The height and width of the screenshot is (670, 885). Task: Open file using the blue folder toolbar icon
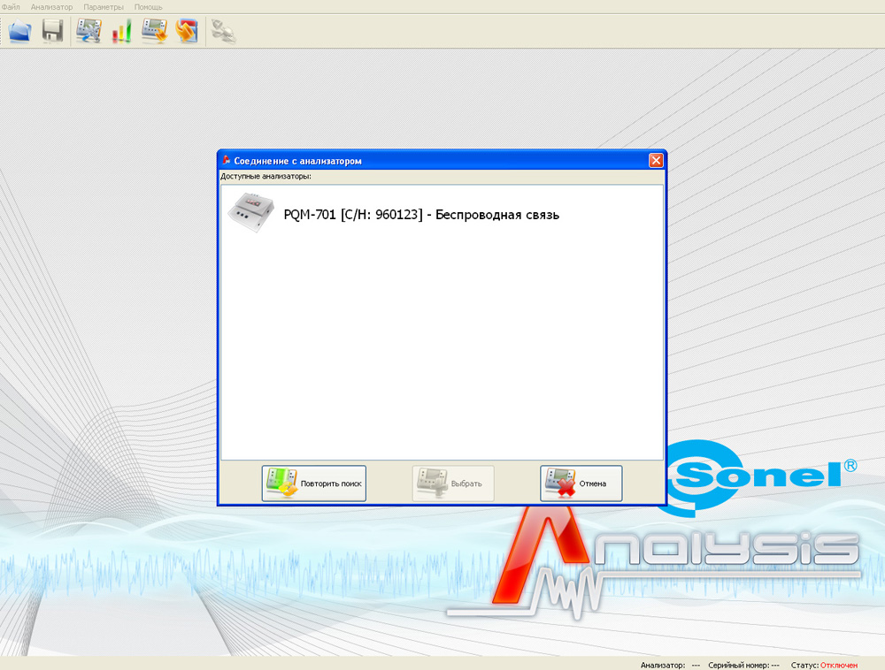pyautogui.click(x=19, y=30)
